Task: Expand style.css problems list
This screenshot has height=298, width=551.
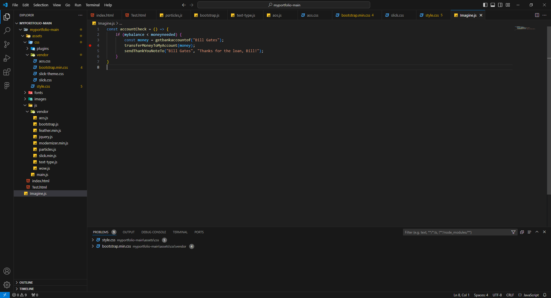Action: [93, 240]
